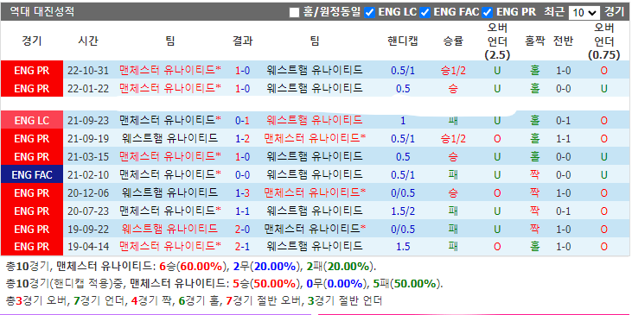This screenshot has width=632, height=315.
Task: Click 패 on the 21-02-10 row
Action: tap(453, 174)
